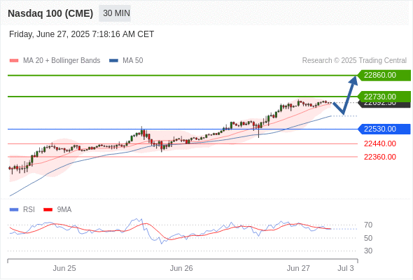Select the 22530.00 pivot price tag
This screenshot has height=280, width=413.
(384, 129)
